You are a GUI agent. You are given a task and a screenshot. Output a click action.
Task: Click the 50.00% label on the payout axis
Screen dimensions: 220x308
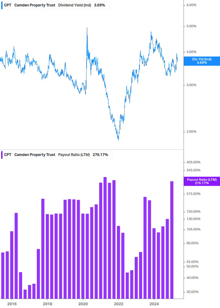(x=192, y=267)
